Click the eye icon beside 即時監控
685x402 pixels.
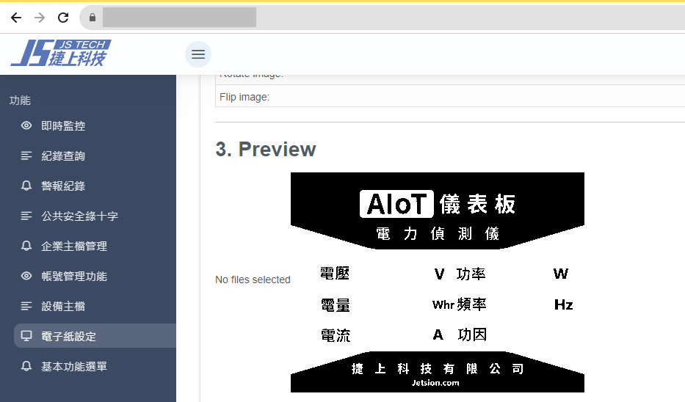coord(26,126)
